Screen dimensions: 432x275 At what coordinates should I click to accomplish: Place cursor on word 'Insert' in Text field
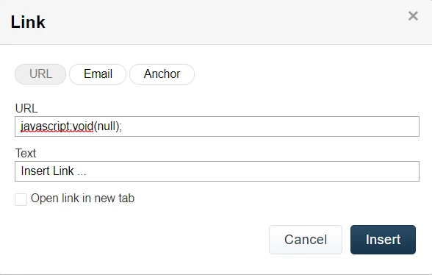35,171
